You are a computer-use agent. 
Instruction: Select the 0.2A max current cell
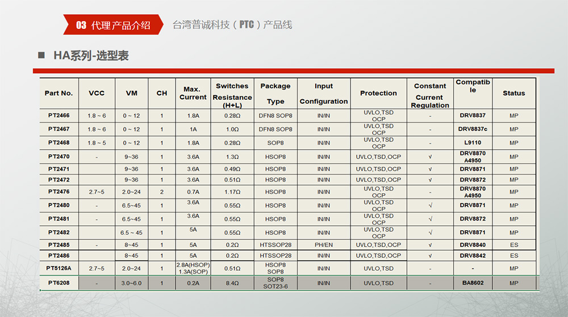click(x=193, y=283)
